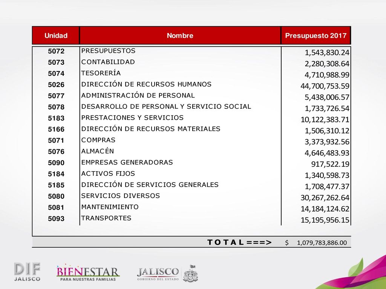Click the total amount 1,079,783,886.00
The height and width of the screenshot is (289, 386).
322,243
